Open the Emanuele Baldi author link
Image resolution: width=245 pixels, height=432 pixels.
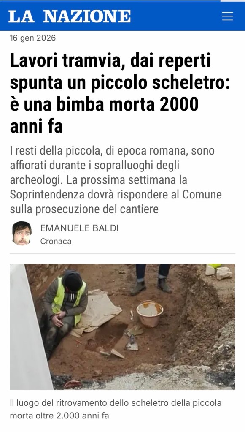pyautogui.click(x=79, y=228)
